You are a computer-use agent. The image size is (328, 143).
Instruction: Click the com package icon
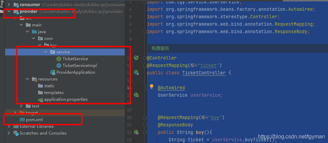click(40, 39)
